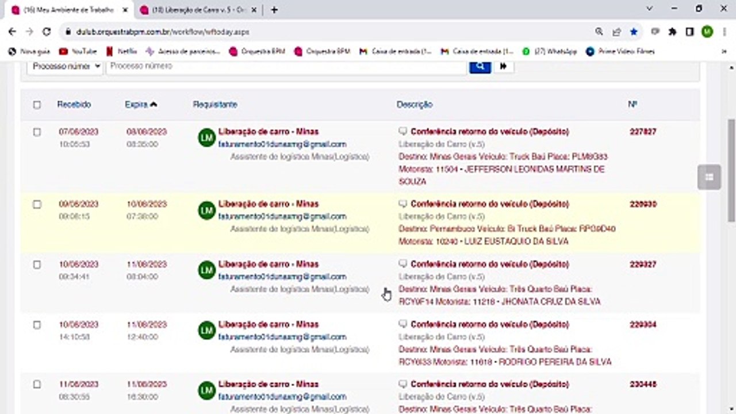Viewport: 736px width, 414px height.
Task: Click the Processo número search input
Action: pyautogui.click(x=286, y=66)
